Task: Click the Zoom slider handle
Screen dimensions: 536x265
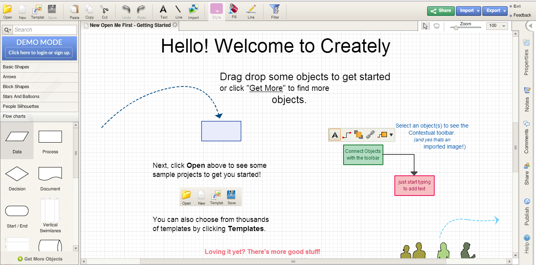Action: point(456,27)
